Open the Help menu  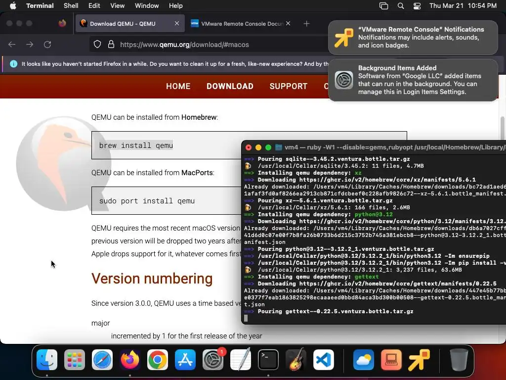[x=175, y=6]
